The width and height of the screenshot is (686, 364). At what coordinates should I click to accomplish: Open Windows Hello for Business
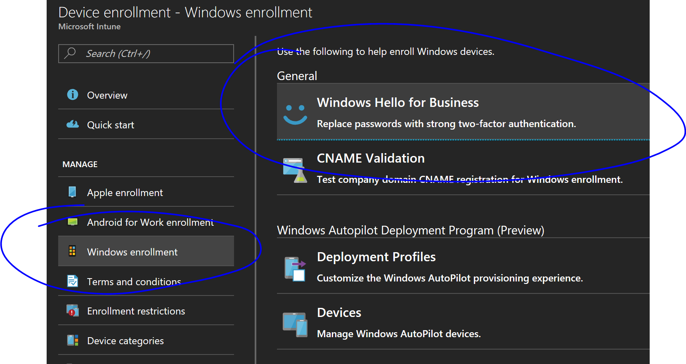pos(463,112)
